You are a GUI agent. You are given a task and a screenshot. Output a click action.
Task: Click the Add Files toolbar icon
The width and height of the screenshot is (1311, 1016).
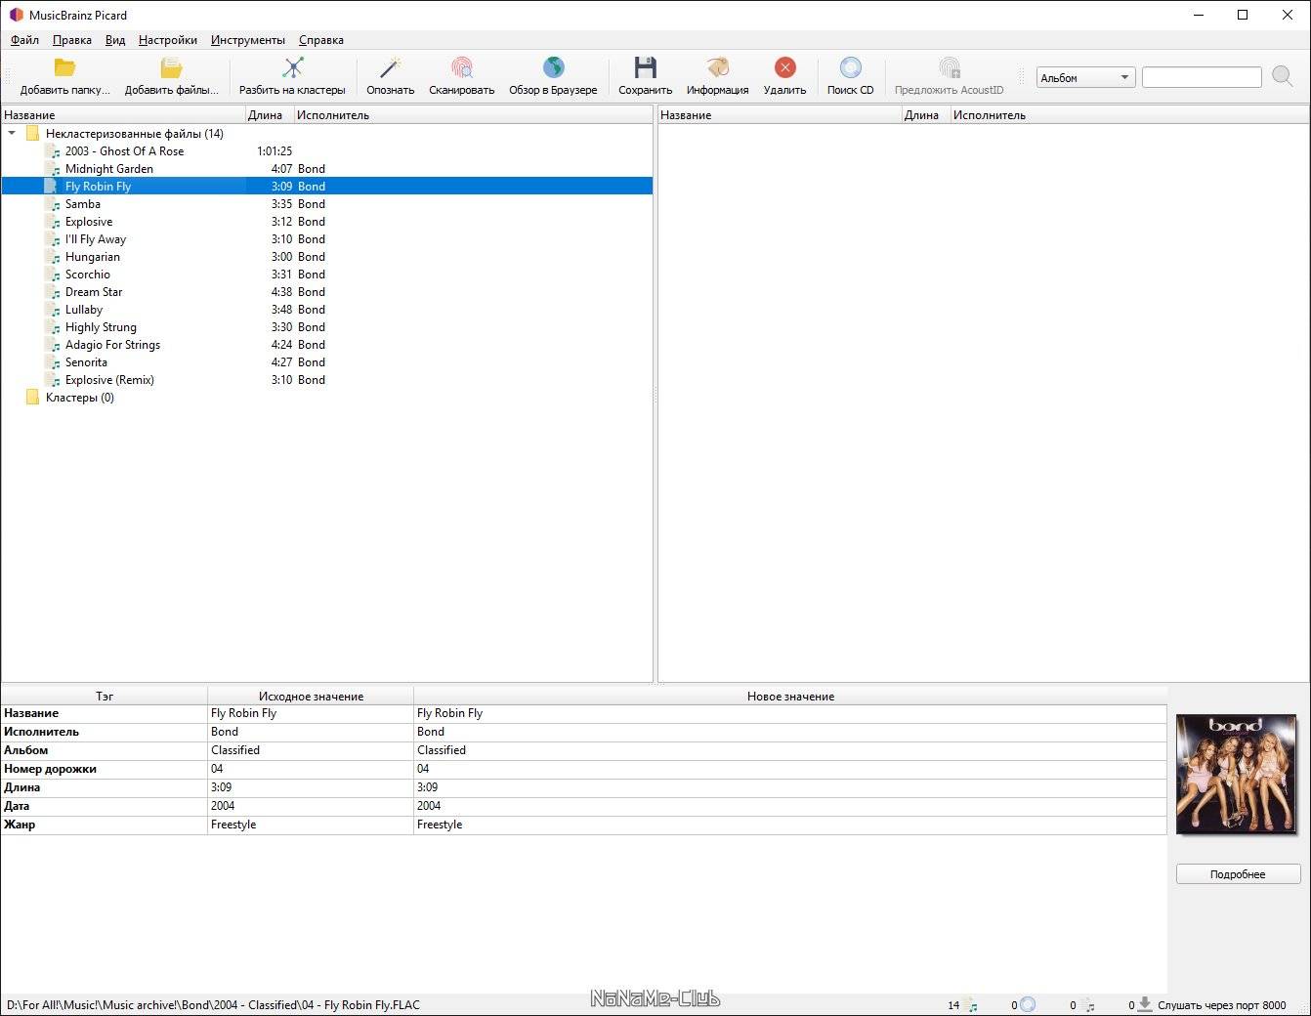(x=171, y=67)
